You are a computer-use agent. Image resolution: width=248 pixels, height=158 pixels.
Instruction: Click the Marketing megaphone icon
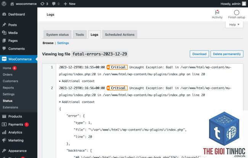(4, 140)
